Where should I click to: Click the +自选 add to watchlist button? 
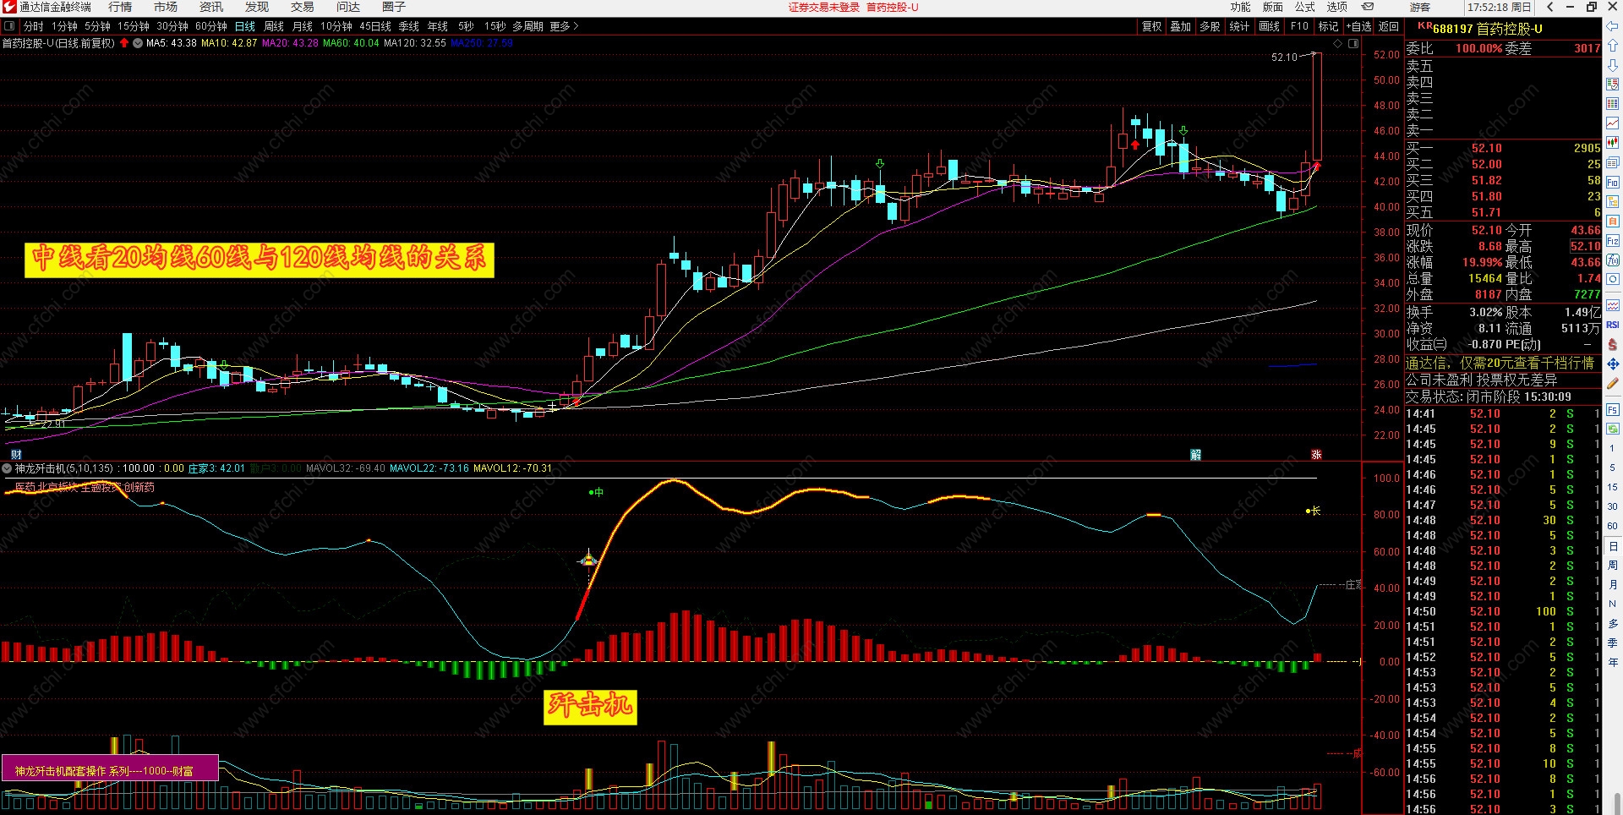(1359, 26)
